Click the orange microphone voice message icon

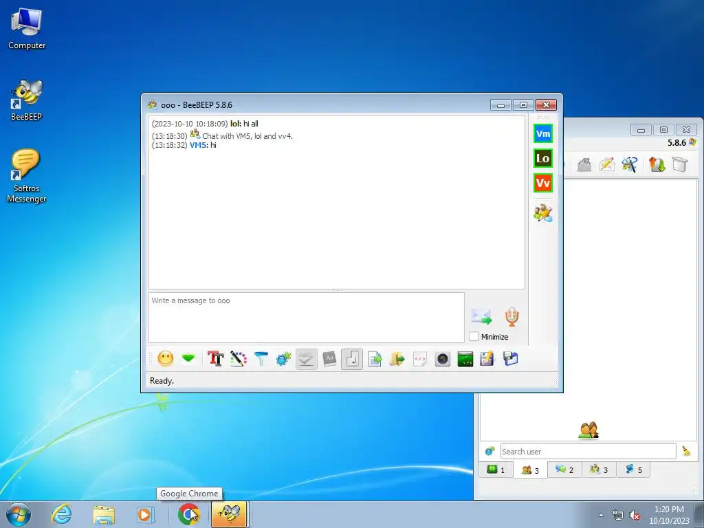point(511,316)
